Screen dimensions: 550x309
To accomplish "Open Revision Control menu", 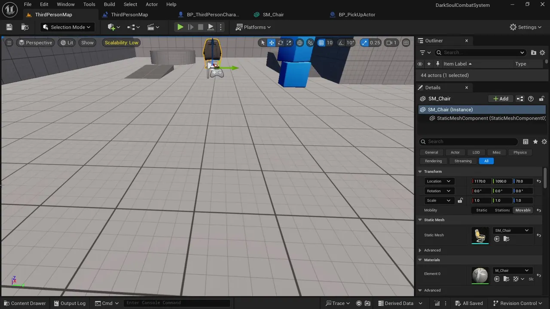I will [x=518, y=303].
